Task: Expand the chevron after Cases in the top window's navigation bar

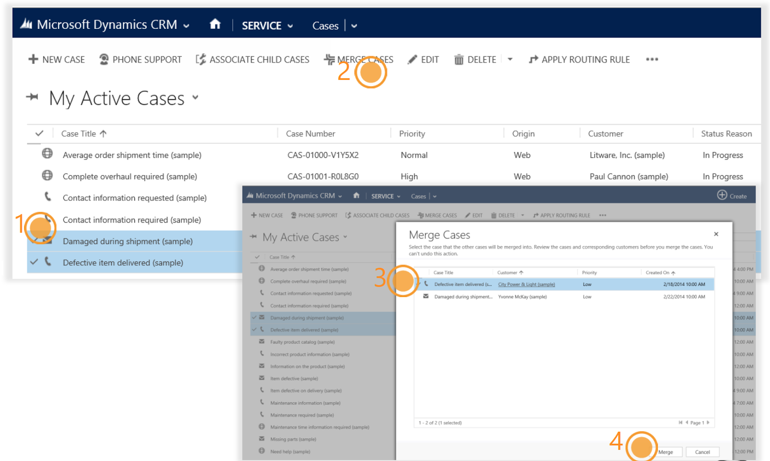Action: 354,26
